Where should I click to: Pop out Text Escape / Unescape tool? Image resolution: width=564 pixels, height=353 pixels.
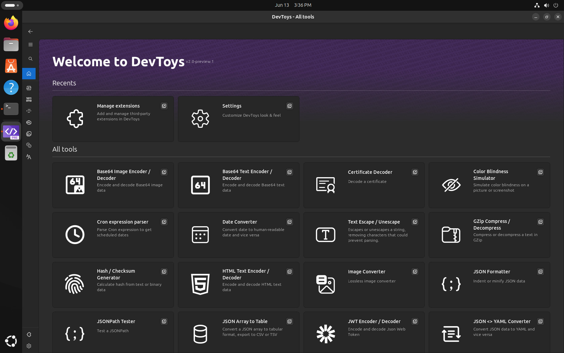tap(415, 222)
